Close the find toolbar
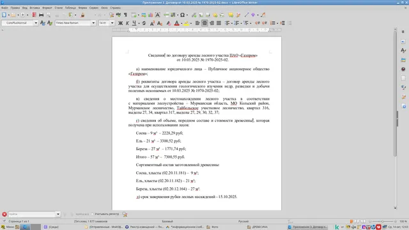Image resolution: width=409 pixels, height=230 pixels. pos(4,214)
